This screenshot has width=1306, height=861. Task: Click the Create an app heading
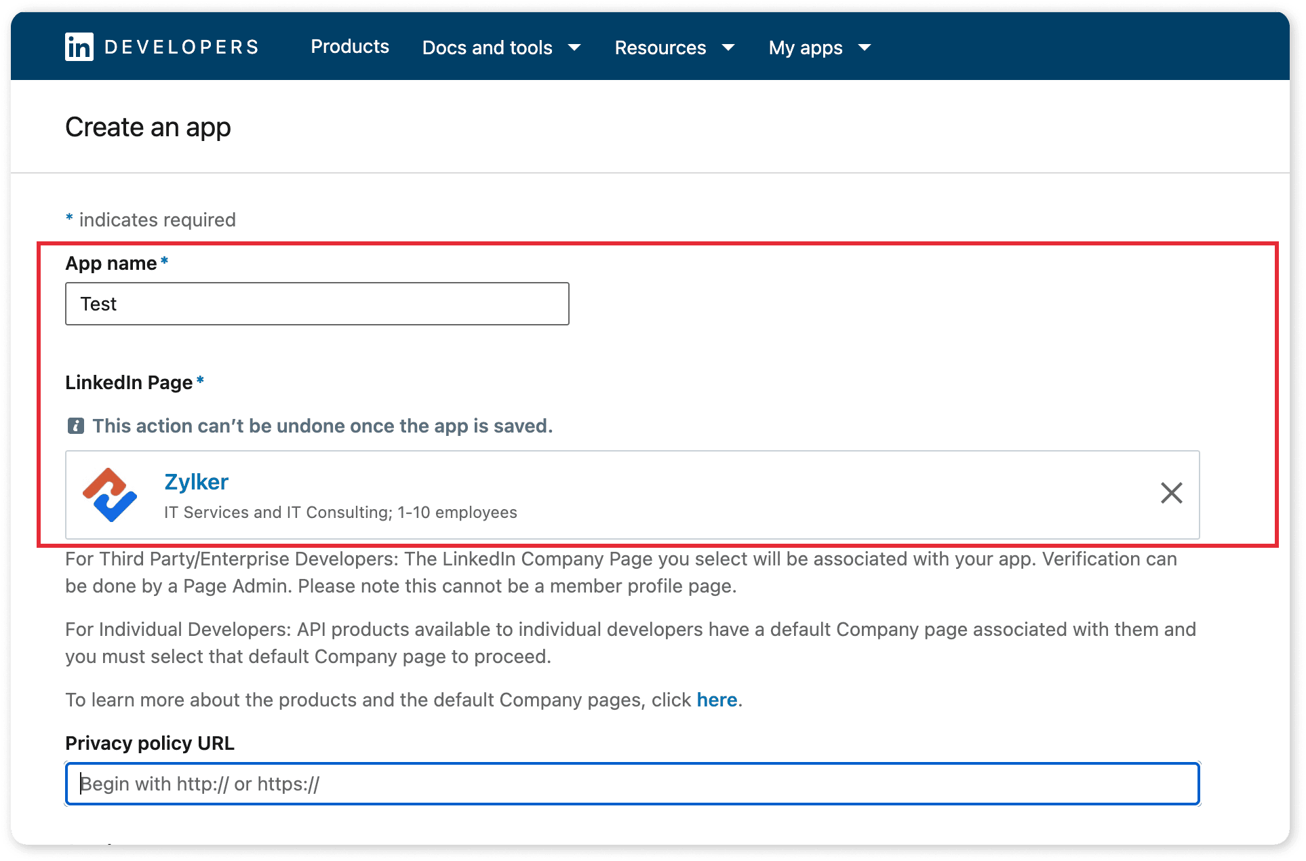pyautogui.click(x=148, y=127)
